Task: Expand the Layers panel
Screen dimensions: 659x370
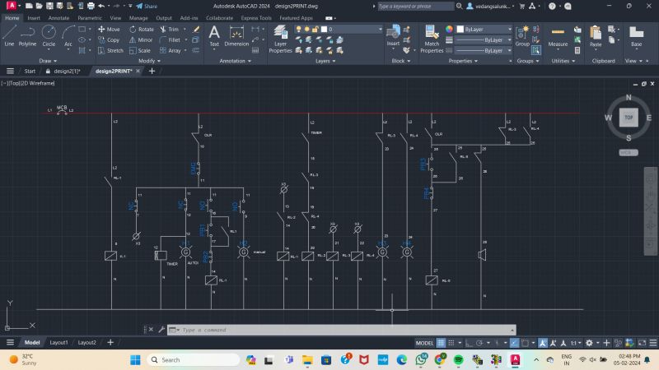Action: [x=325, y=61]
